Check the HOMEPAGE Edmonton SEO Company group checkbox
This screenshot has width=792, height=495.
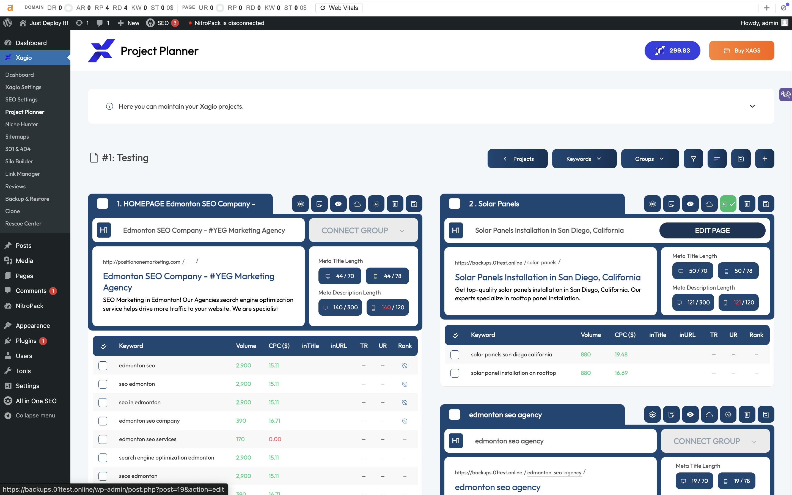point(102,204)
